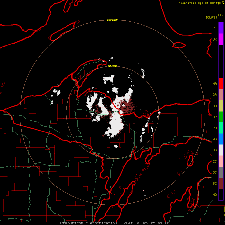Click the [CLAS] legend header
Image resolution: width=225 pixels, height=225 pixels.
click(x=211, y=17)
